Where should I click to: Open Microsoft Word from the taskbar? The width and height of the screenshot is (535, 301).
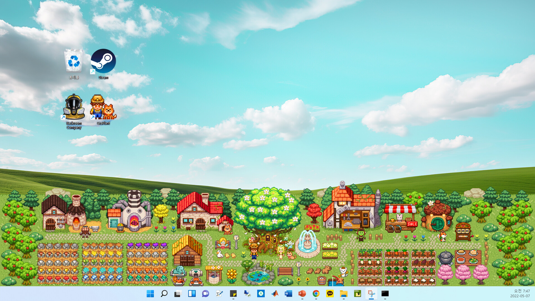click(x=288, y=293)
